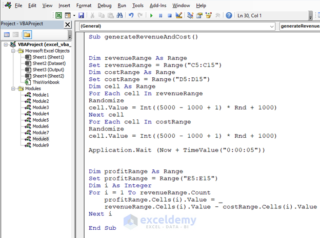Select Sheet3 (Output) in the tree
The image size is (320, 238).
(48, 70)
